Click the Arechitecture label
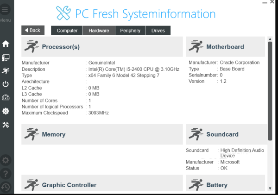Viewport: 278px width, 195px height. coord(36,82)
